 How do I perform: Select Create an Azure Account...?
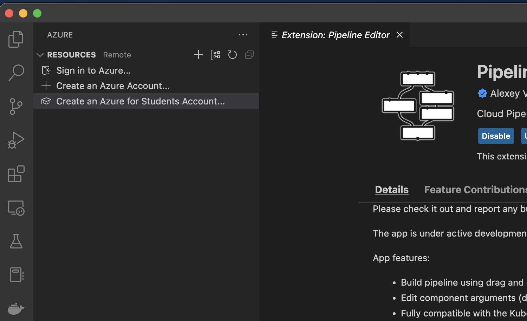coord(146,86)
